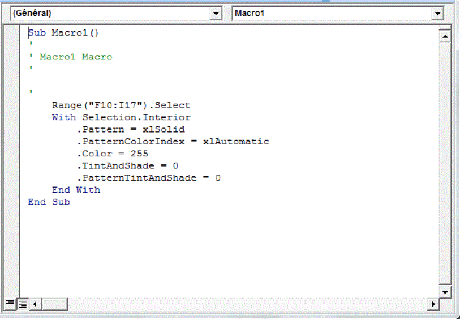Click the .Color = 255 line
The height and width of the screenshot is (319, 460).
click(x=112, y=154)
